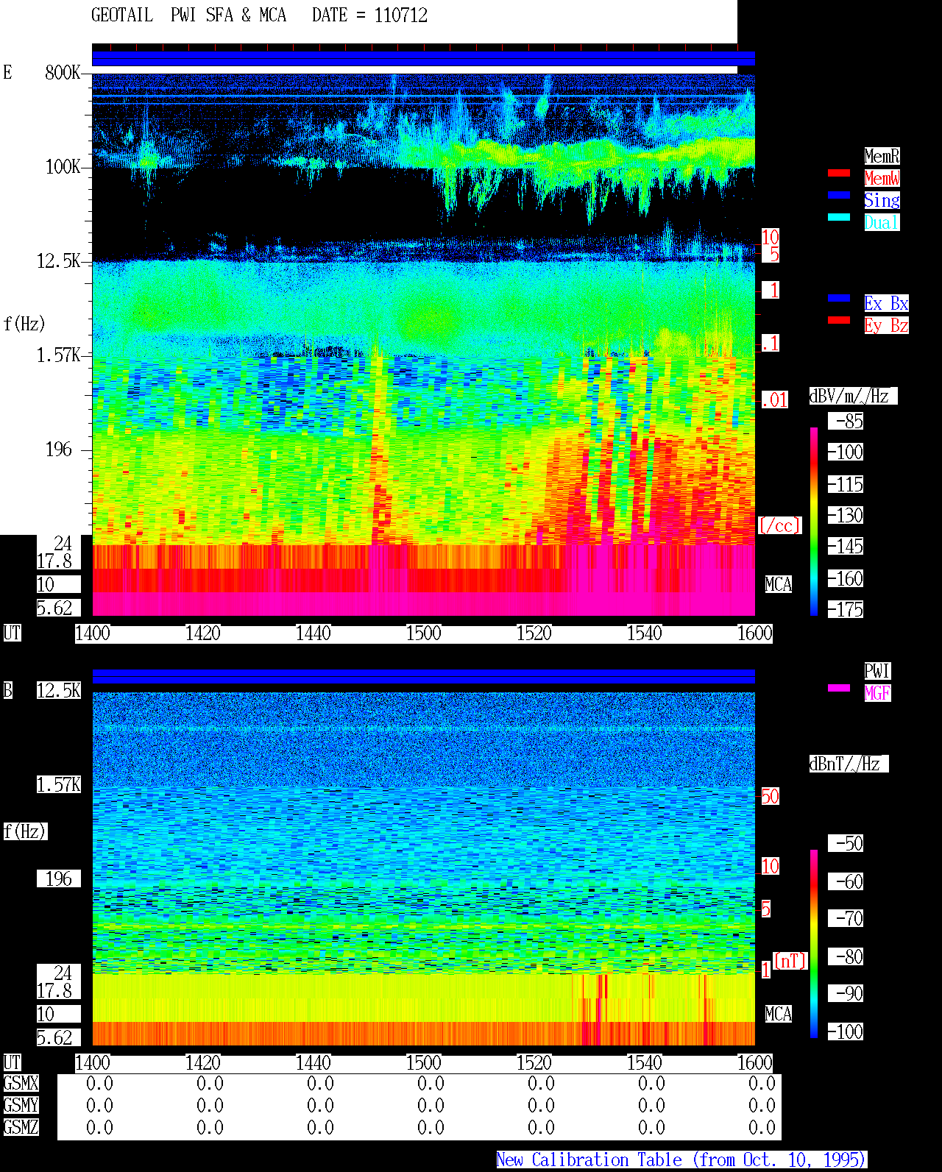Click the blue mode bar above E spectrogram
The height and width of the screenshot is (1172, 942).
pos(423,59)
